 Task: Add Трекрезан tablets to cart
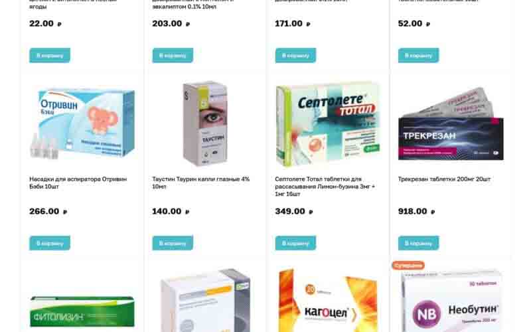pyautogui.click(x=419, y=243)
